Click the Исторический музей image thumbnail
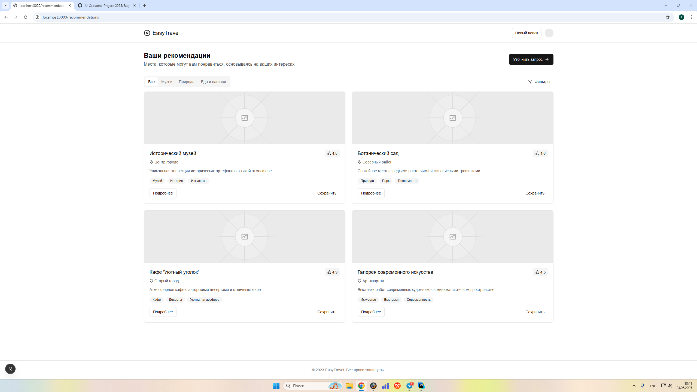 click(x=244, y=118)
